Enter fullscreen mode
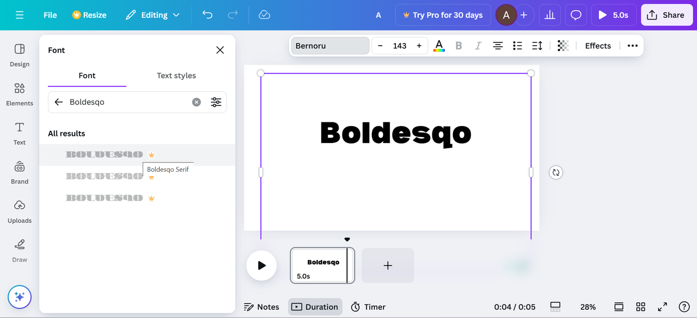697x318 pixels. 663,307
